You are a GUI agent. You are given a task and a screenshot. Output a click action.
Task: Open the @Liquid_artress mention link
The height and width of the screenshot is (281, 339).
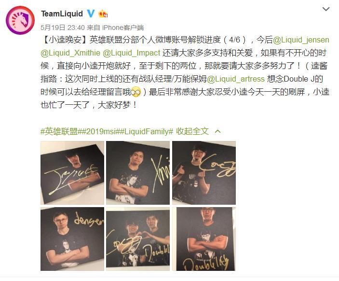[x=236, y=79]
